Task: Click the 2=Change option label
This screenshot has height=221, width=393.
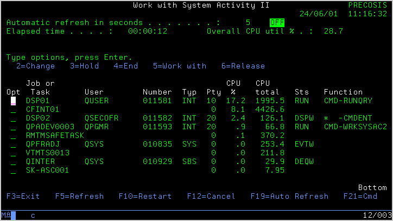Action: click(36, 66)
